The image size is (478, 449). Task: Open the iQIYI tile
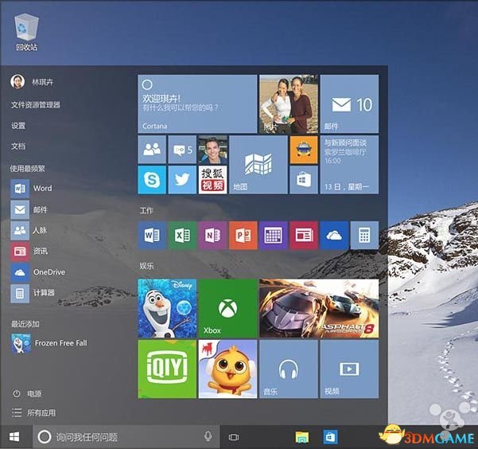[167, 369]
